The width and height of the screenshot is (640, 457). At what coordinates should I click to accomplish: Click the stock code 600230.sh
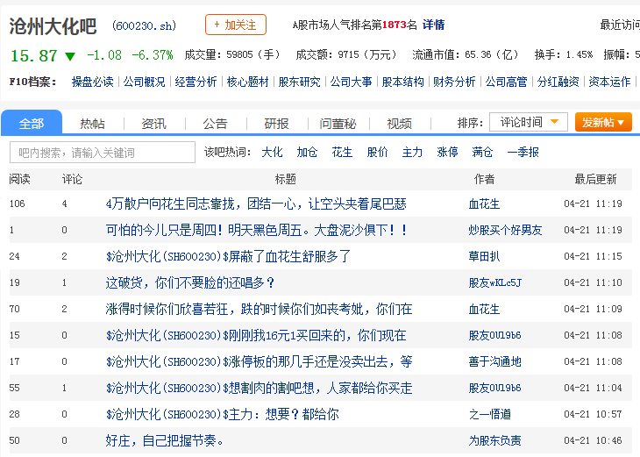pos(144,26)
